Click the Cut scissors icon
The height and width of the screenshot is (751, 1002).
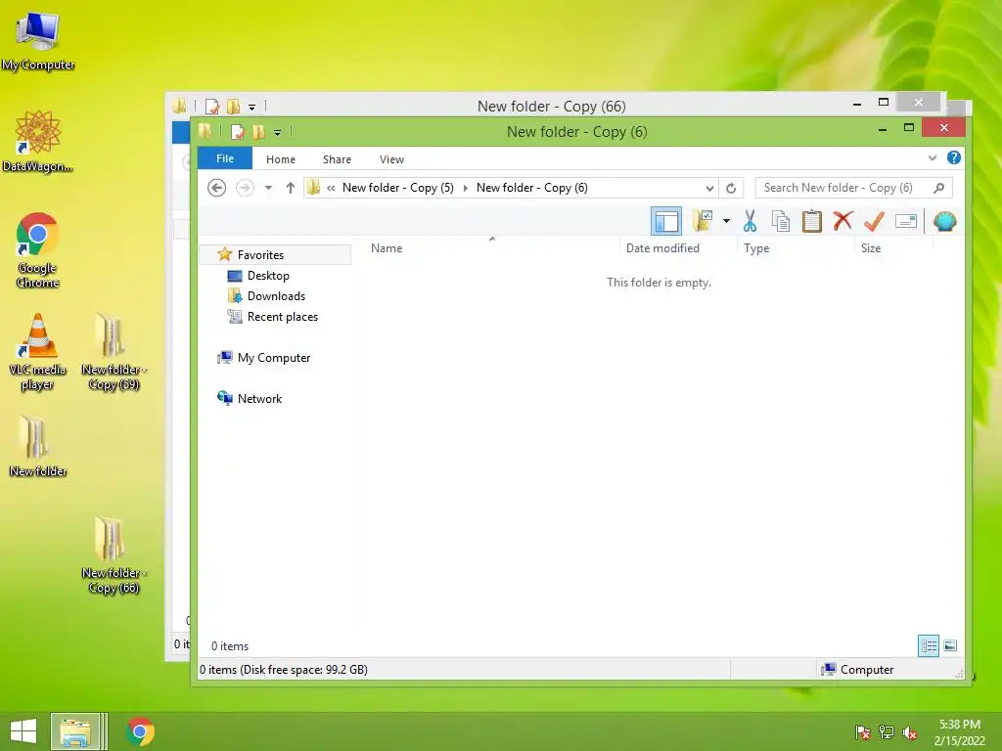pyautogui.click(x=750, y=221)
